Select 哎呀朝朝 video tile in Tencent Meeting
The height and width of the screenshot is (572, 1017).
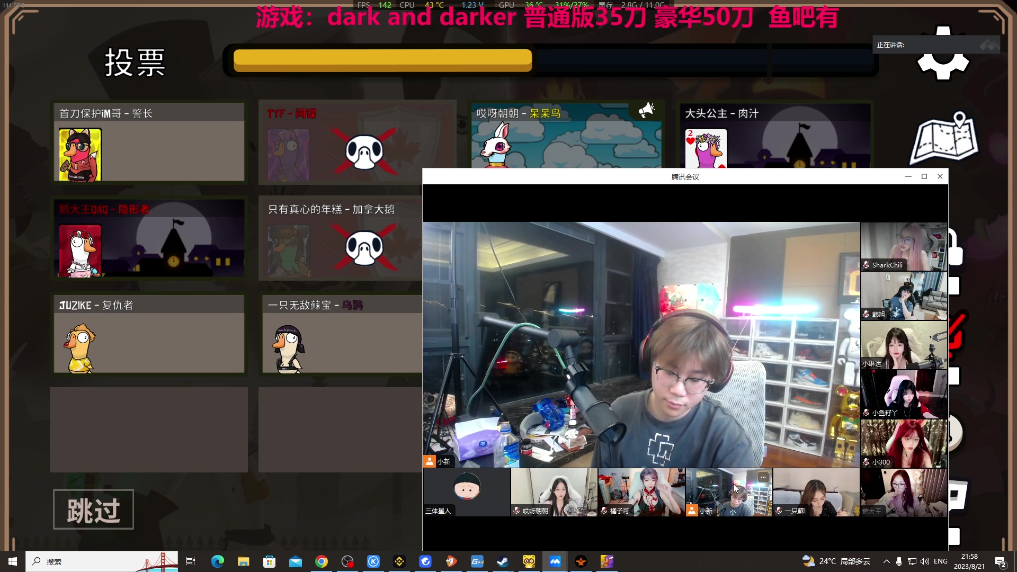(554, 492)
